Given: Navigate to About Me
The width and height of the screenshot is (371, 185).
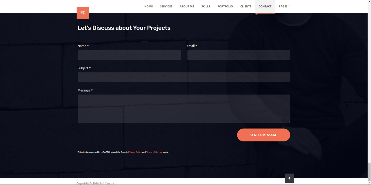Looking at the screenshot, I should pyautogui.click(x=187, y=6).
